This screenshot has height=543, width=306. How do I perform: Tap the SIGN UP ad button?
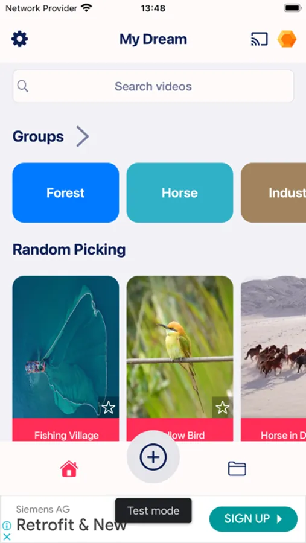[x=253, y=519]
